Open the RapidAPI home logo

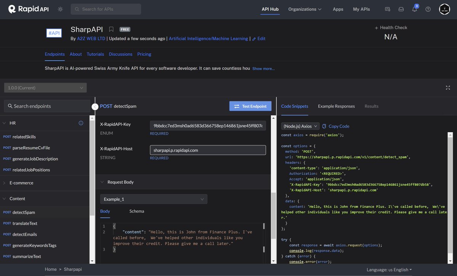tap(28, 9)
